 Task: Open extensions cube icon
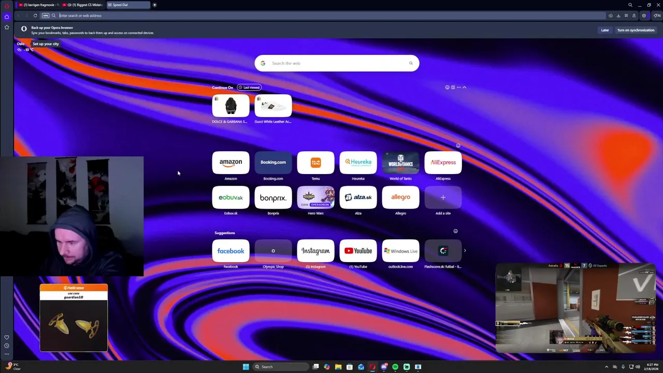[x=644, y=16]
